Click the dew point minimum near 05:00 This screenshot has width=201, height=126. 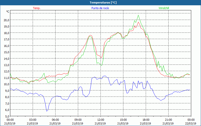pos(47,111)
